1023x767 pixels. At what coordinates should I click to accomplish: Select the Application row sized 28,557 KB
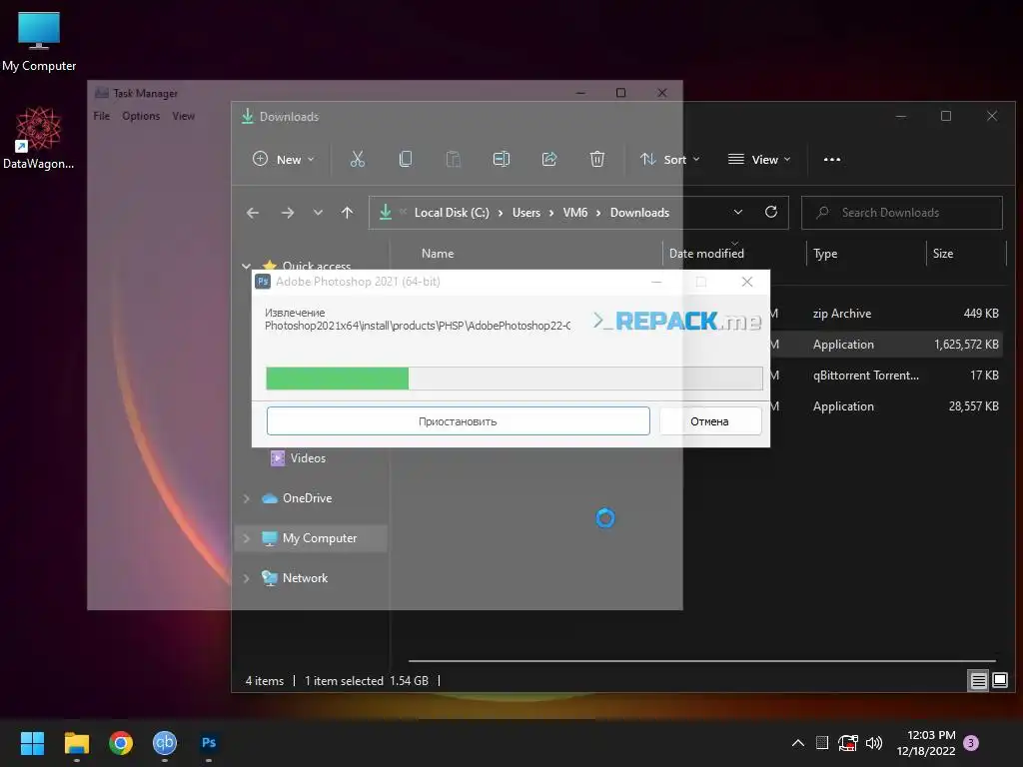tap(887, 406)
